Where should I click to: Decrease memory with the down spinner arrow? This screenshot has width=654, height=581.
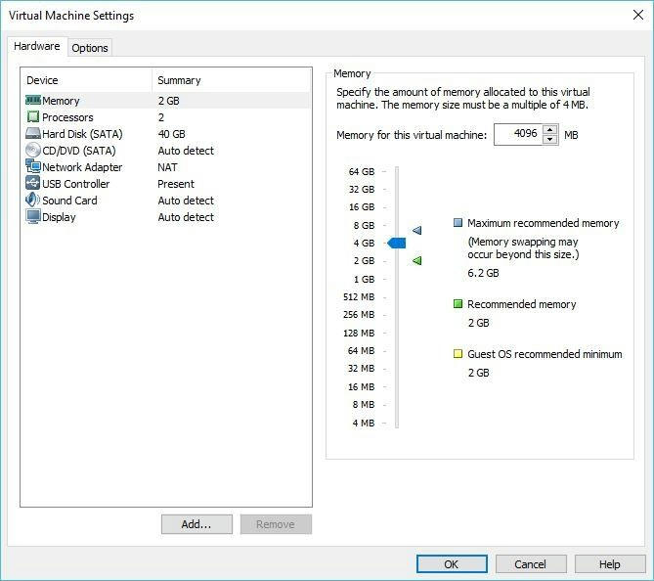pyautogui.click(x=549, y=140)
